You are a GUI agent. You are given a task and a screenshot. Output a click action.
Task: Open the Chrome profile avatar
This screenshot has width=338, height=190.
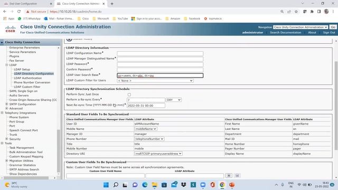click(326, 12)
